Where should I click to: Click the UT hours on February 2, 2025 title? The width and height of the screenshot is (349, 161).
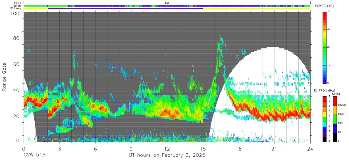[167, 155]
